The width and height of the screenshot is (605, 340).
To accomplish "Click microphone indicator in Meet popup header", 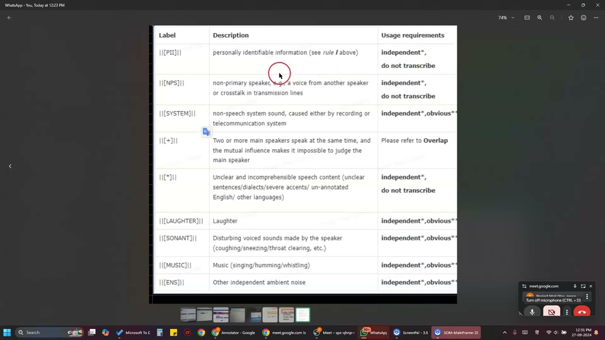I will click(x=575, y=286).
